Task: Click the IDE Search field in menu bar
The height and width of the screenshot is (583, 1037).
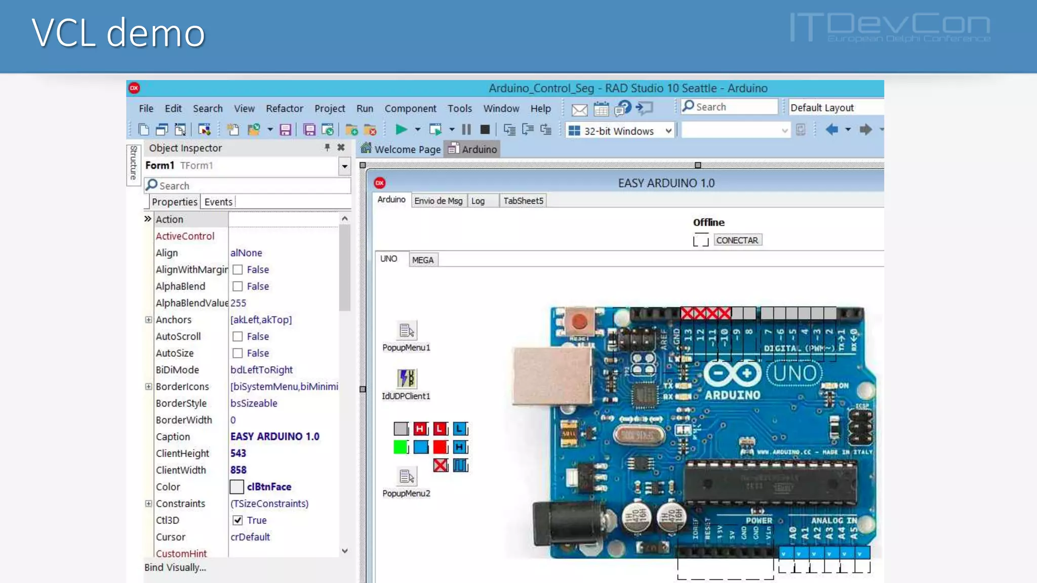Action: [729, 107]
